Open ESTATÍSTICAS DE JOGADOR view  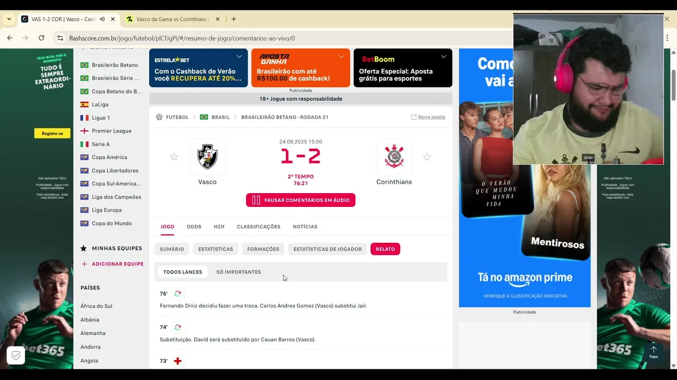pyautogui.click(x=327, y=249)
